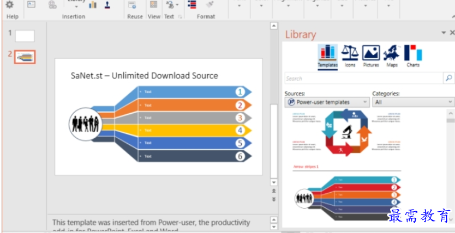The width and height of the screenshot is (455, 233).
Task: Switch to the Maps library tab
Action: 392,57
